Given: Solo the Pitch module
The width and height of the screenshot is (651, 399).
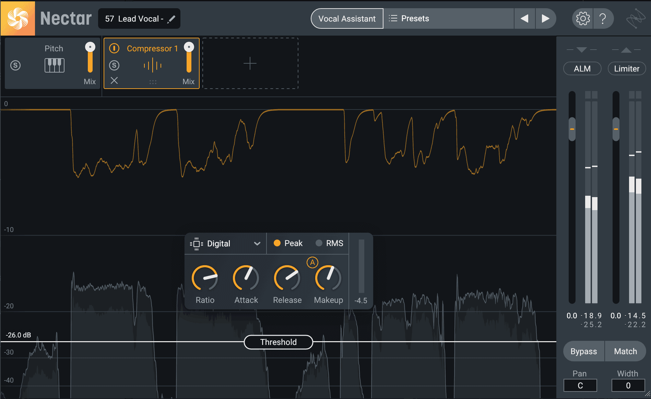Looking at the screenshot, I should (15, 65).
